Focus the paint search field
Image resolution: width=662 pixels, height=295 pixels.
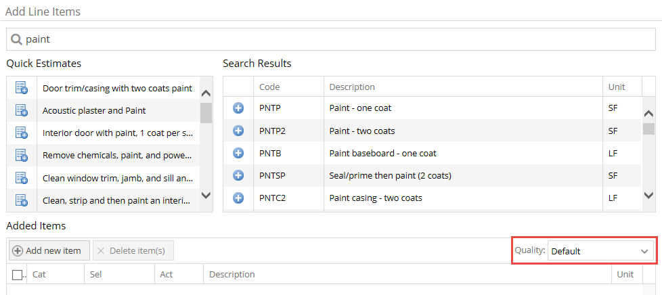[x=331, y=39]
